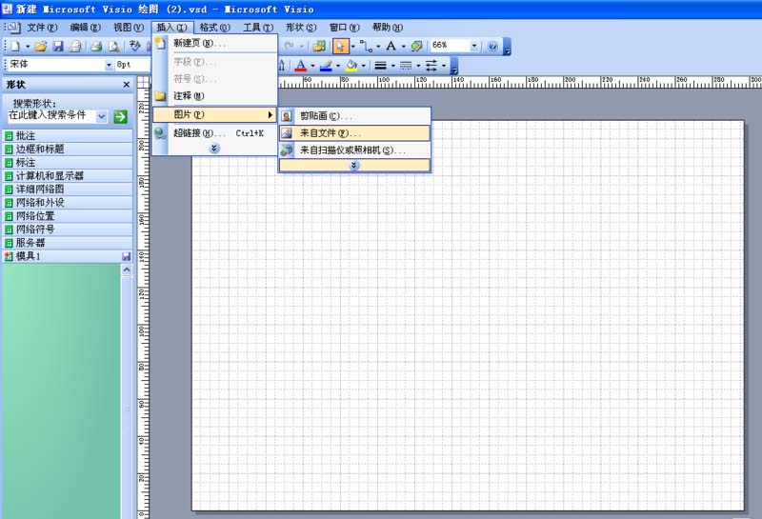
Task: Expand the Picture submenu with chevron
Action: 353,166
